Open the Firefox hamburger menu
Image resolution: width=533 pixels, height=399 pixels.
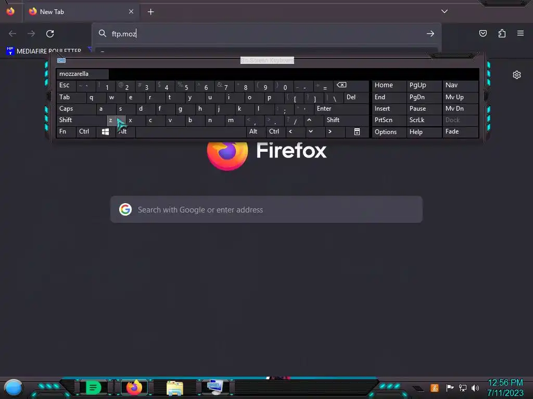coord(521,33)
